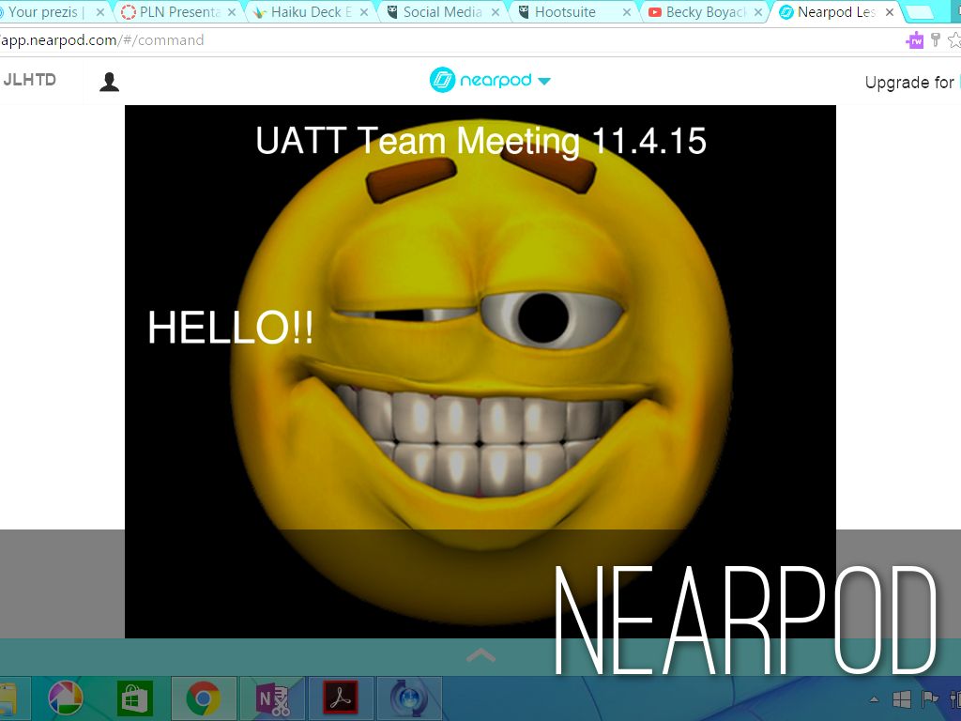The width and height of the screenshot is (961, 721).
Task: Click the purple rw extension icon
Action: (x=914, y=40)
